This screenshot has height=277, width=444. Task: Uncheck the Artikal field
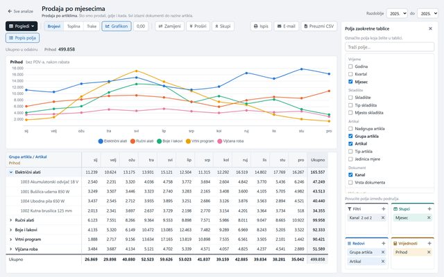tap(350, 143)
